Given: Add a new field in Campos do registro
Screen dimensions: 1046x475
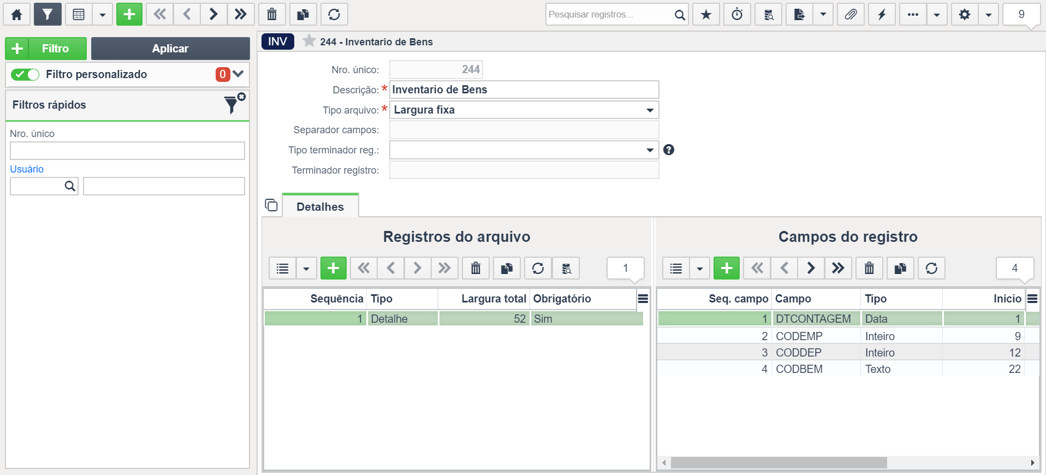Looking at the screenshot, I should pos(727,268).
